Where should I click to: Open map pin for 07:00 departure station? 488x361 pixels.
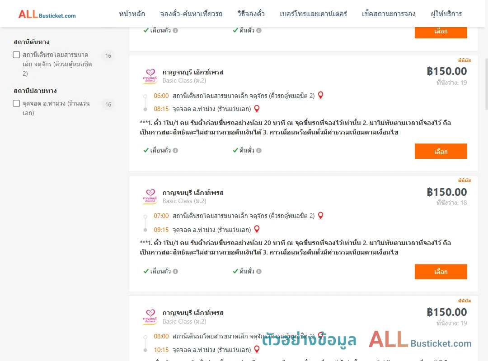click(x=320, y=216)
